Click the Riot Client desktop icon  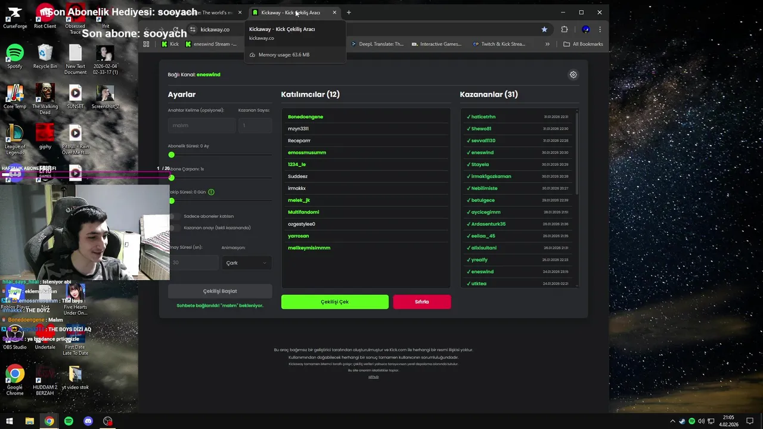coord(45,17)
